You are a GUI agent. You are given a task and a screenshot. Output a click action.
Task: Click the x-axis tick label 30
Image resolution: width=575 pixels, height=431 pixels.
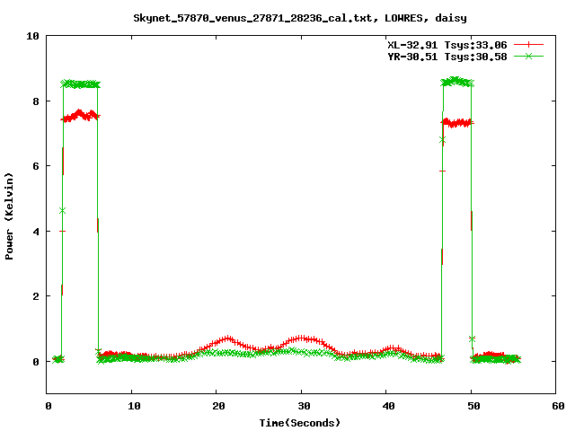click(x=304, y=406)
